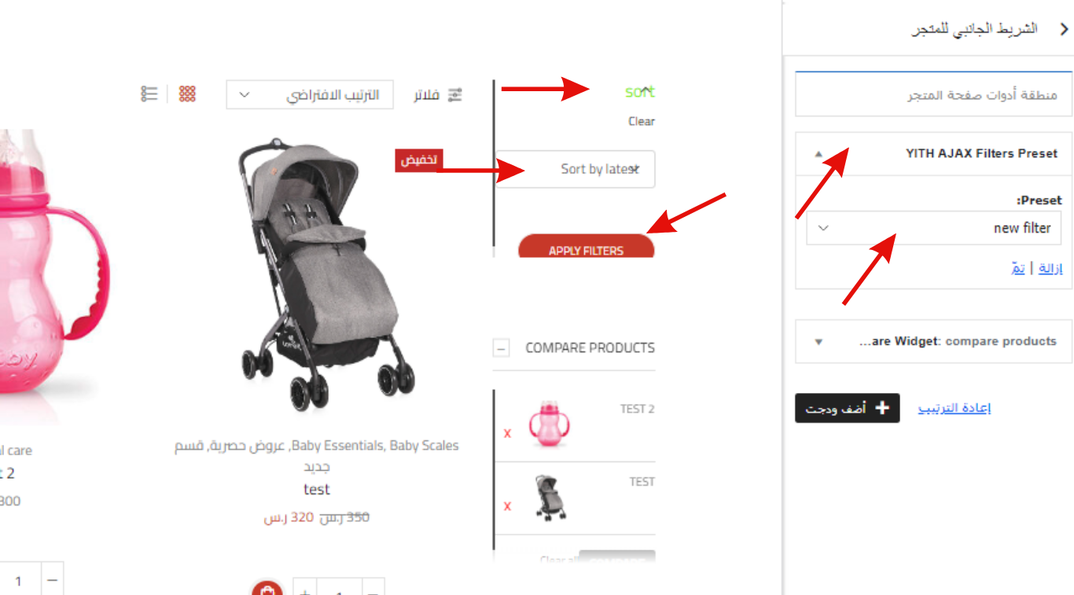Collapse the YITH AJAX Filters Preset widget

pyautogui.click(x=818, y=154)
